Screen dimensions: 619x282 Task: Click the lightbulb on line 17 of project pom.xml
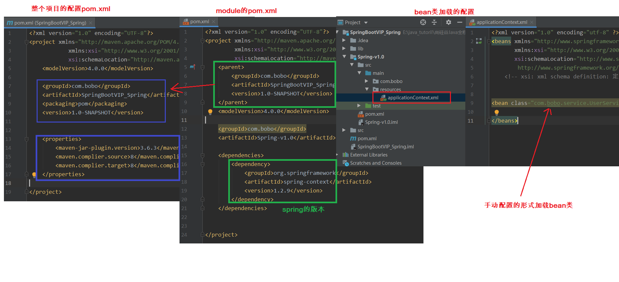pyautogui.click(x=34, y=174)
